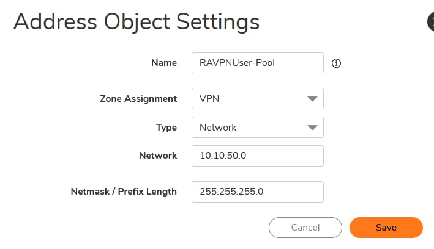Click the bold Network label
The image size is (434, 249).
(158, 156)
